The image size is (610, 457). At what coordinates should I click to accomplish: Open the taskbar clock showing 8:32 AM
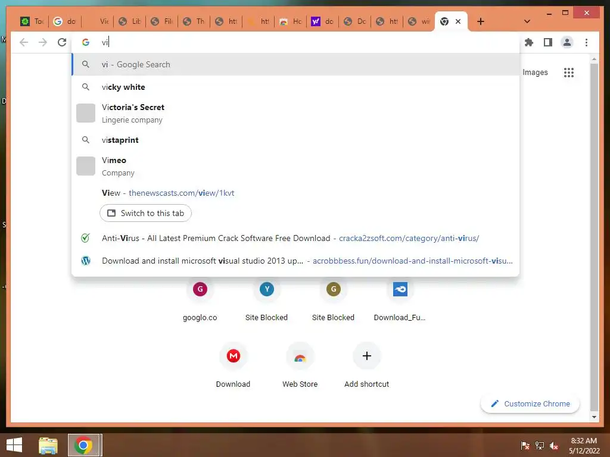tap(584, 446)
